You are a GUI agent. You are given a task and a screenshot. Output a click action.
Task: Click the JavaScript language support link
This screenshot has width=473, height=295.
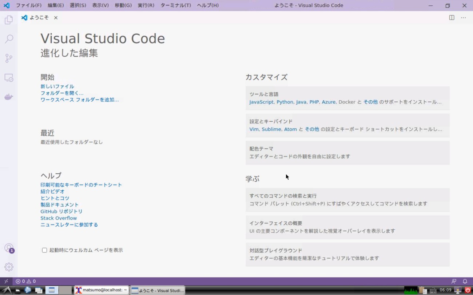click(x=261, y=102)
